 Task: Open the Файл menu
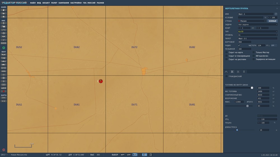(x=33, y=3)
